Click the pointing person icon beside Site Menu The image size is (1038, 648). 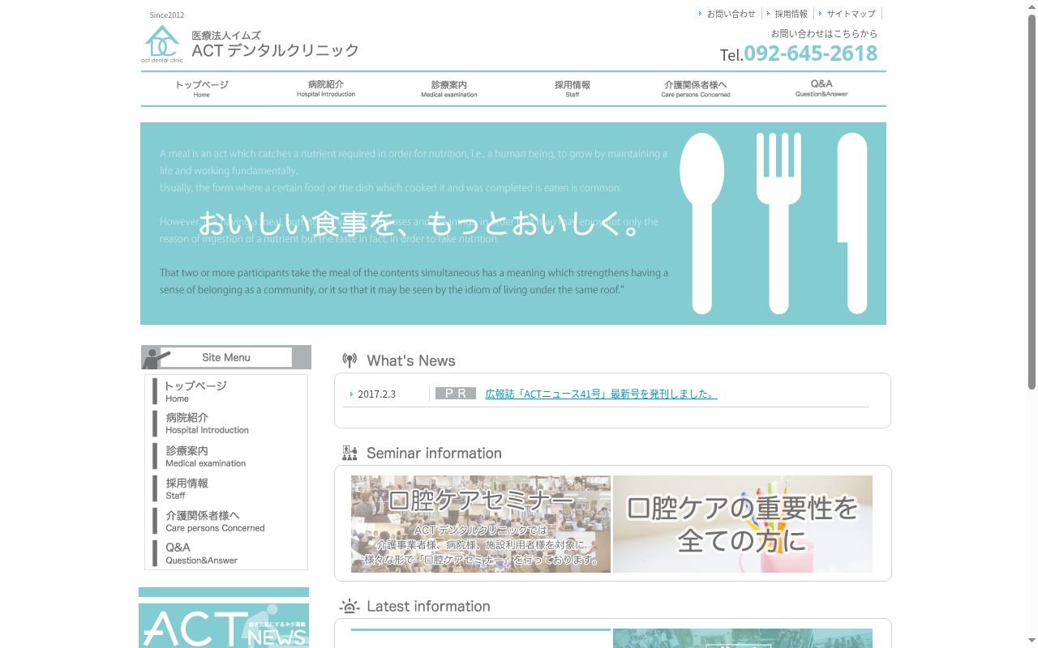154,358
